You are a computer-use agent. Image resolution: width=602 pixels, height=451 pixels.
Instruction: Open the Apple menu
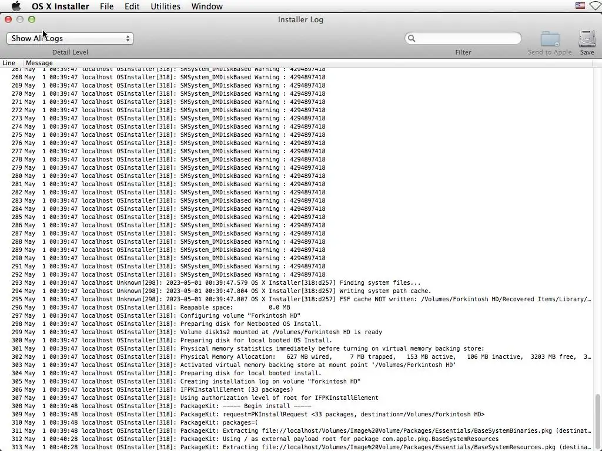[x=16, y=6]
